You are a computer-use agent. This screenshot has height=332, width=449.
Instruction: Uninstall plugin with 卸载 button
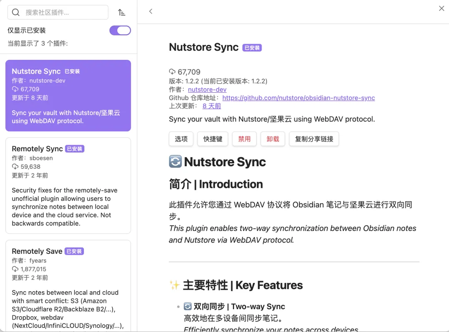point(273,139)
